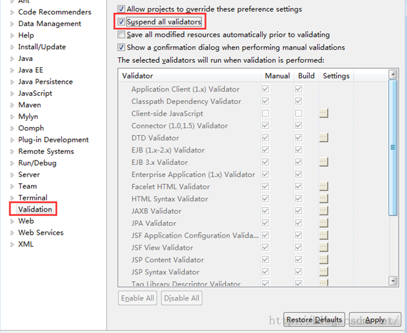Expand the Maven preferences node
The width and height of the screenshot is (407, 333).
coord(12,105)
